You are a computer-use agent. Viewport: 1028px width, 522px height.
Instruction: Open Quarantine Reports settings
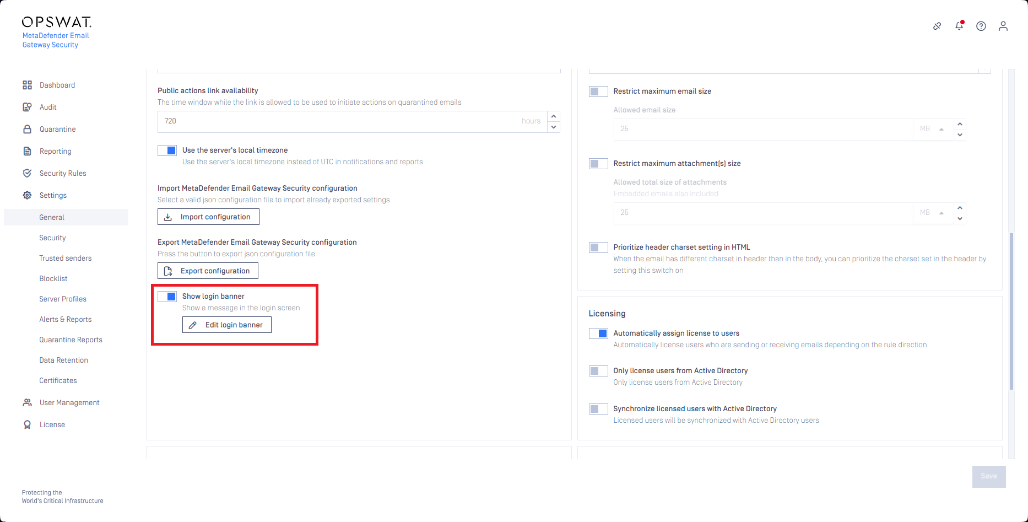pos(71,340)
